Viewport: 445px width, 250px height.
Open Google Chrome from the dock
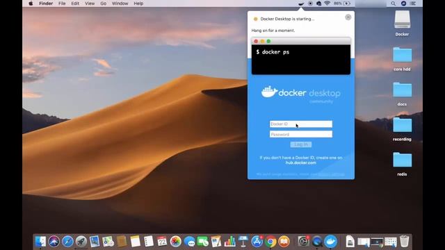coord(270,242)
